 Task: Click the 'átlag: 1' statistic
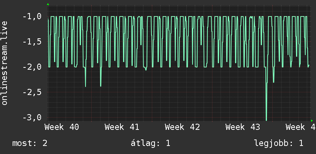click(x=150, y=143)
